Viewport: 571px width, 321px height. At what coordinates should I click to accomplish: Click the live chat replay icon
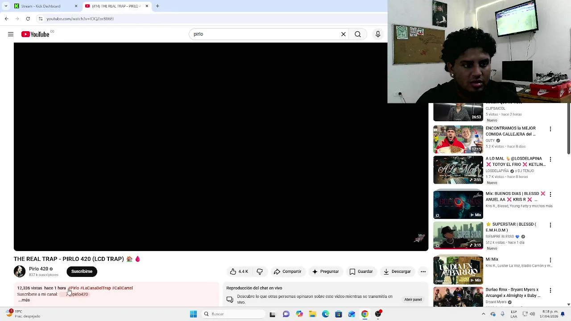230,300
